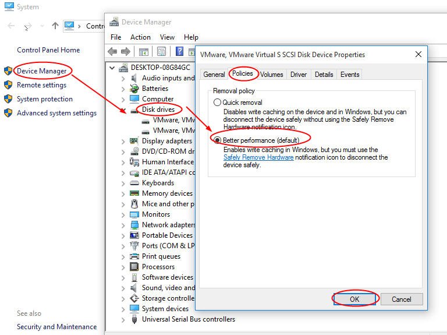Viewport: 447px width, 335px height.
Task: Select the Processors icon
Action: point(134,266)
